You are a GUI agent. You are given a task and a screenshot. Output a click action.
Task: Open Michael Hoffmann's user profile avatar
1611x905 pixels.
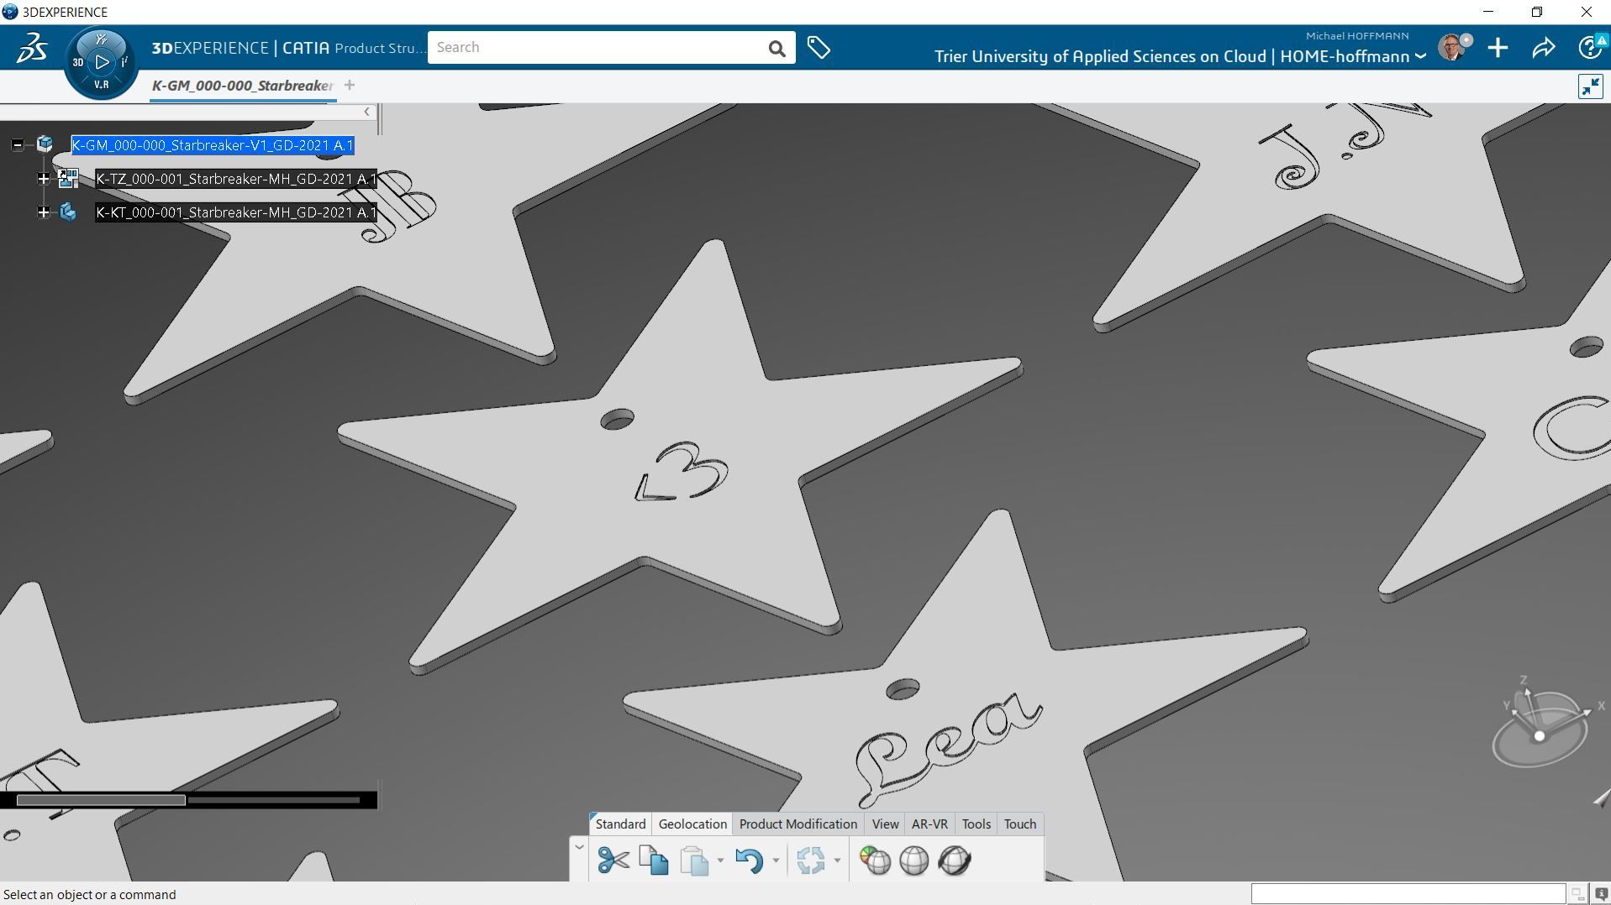1451,48
